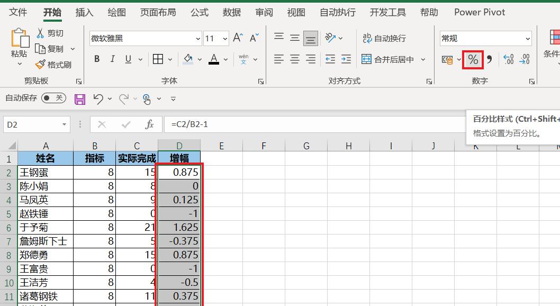Click the Name Box showing D2

(x=32, y=124)
